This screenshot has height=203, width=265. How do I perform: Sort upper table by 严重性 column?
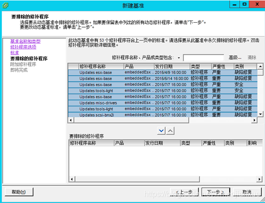[x=222, y=66]
